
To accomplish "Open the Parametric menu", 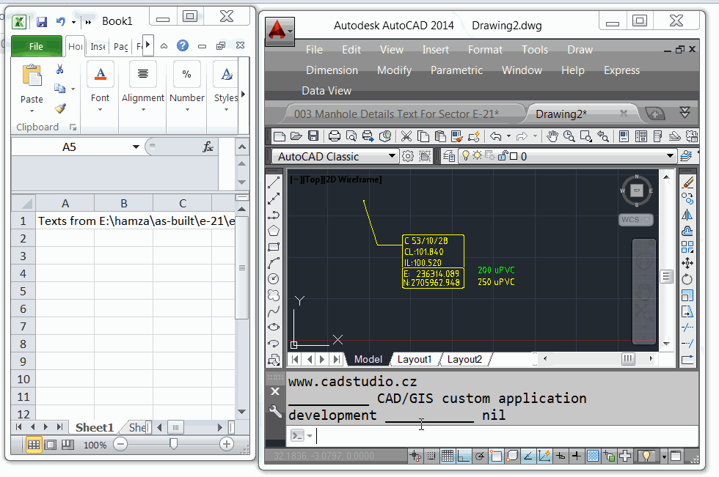I will (456, 70).
